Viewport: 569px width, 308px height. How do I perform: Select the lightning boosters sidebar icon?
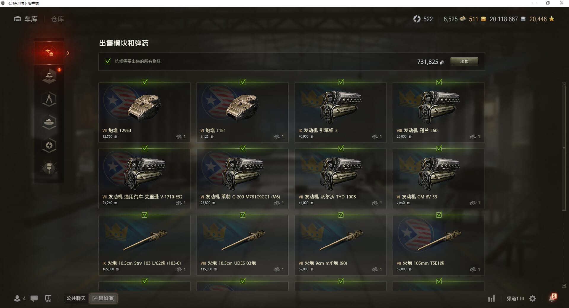click(x=49, y=145)
